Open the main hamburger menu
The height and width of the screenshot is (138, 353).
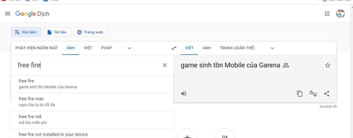(8, 14)
